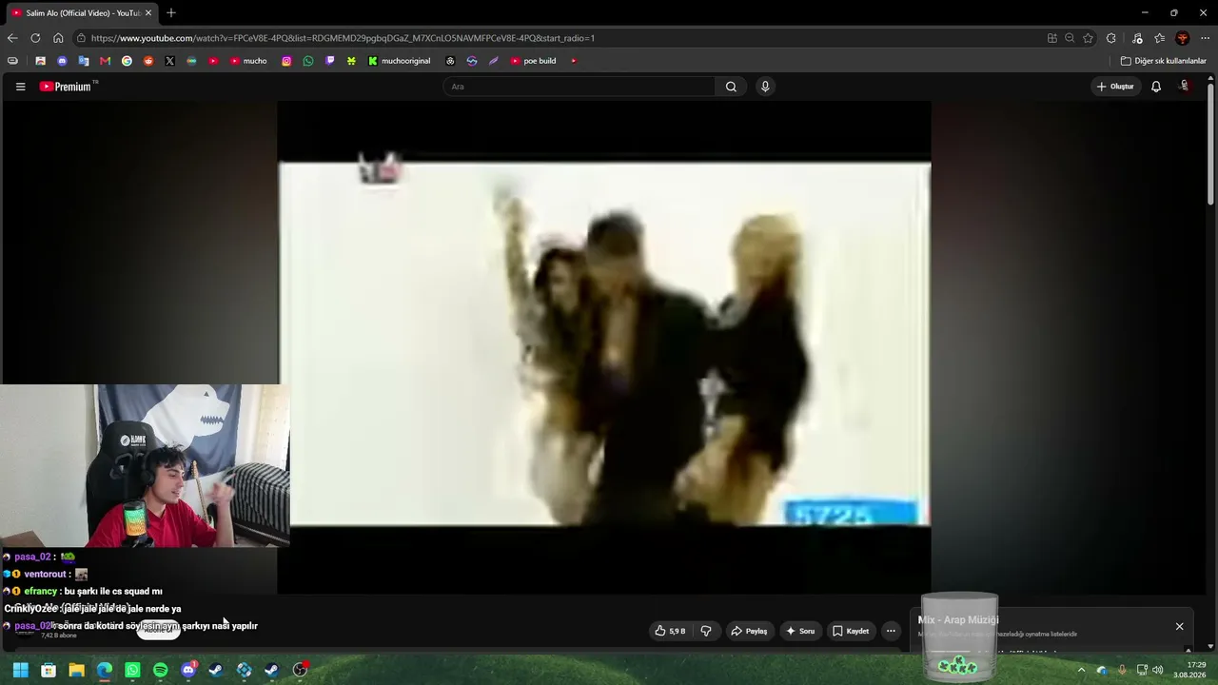Open the poe build bookmark
Viewport: 1218px width, 685px height.
point(533,61)
